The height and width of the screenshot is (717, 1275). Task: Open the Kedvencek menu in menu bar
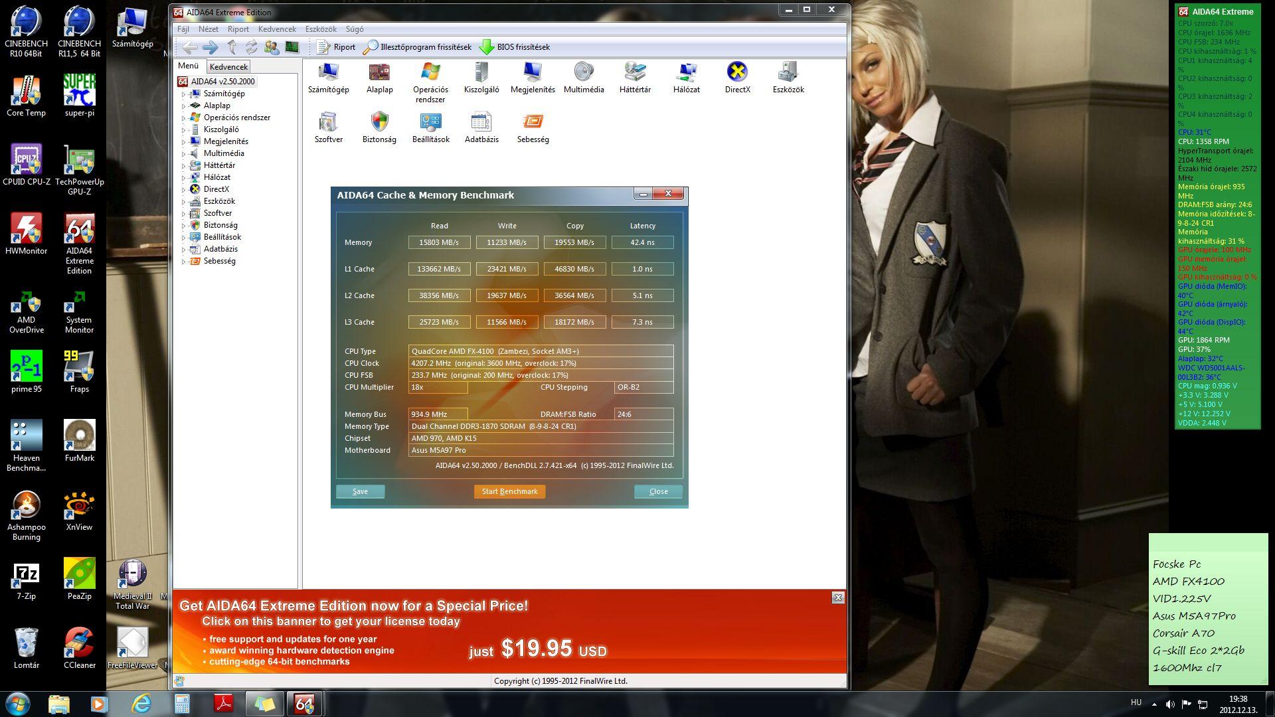click(277, 29)
